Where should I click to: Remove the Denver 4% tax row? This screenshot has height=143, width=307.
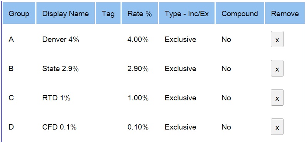277,39
